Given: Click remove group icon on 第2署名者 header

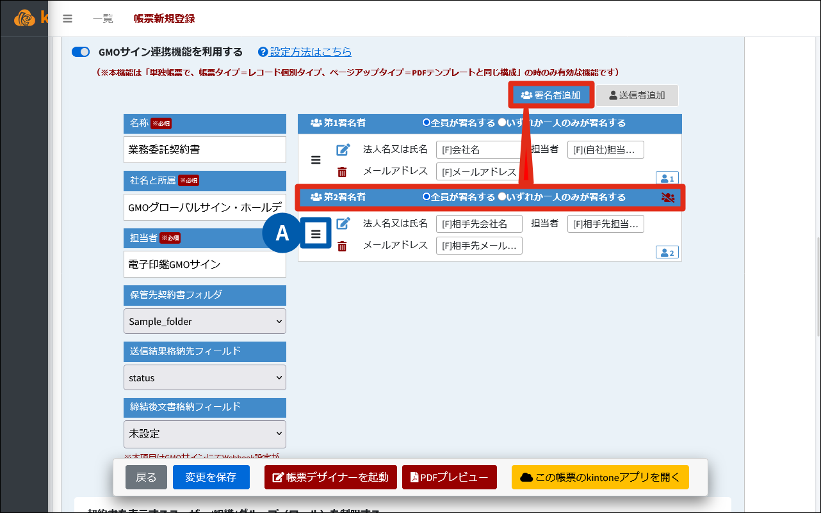Looking at the screenshot, I should point(668,198).
